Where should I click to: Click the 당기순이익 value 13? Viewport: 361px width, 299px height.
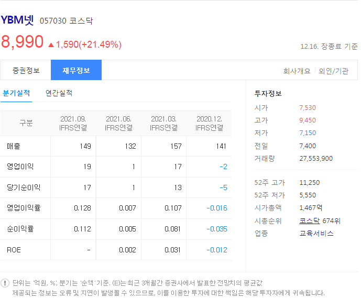click(x=178, y=187)
